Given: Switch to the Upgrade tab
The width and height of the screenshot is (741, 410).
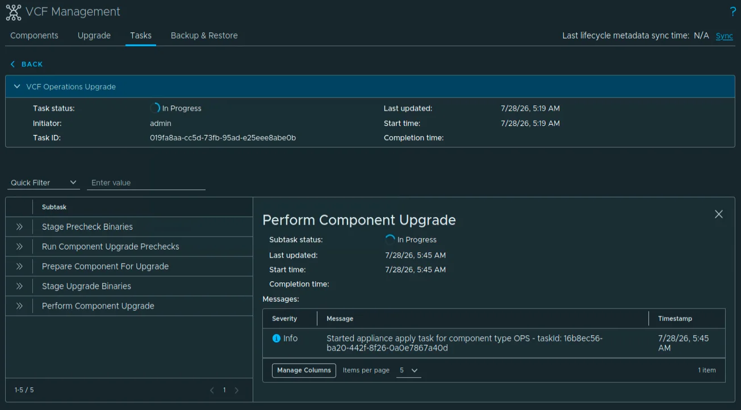Looking at the screenshot, I should [94, 35].
